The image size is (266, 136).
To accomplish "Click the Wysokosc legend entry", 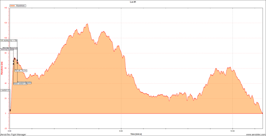I will tap(18, 5).
